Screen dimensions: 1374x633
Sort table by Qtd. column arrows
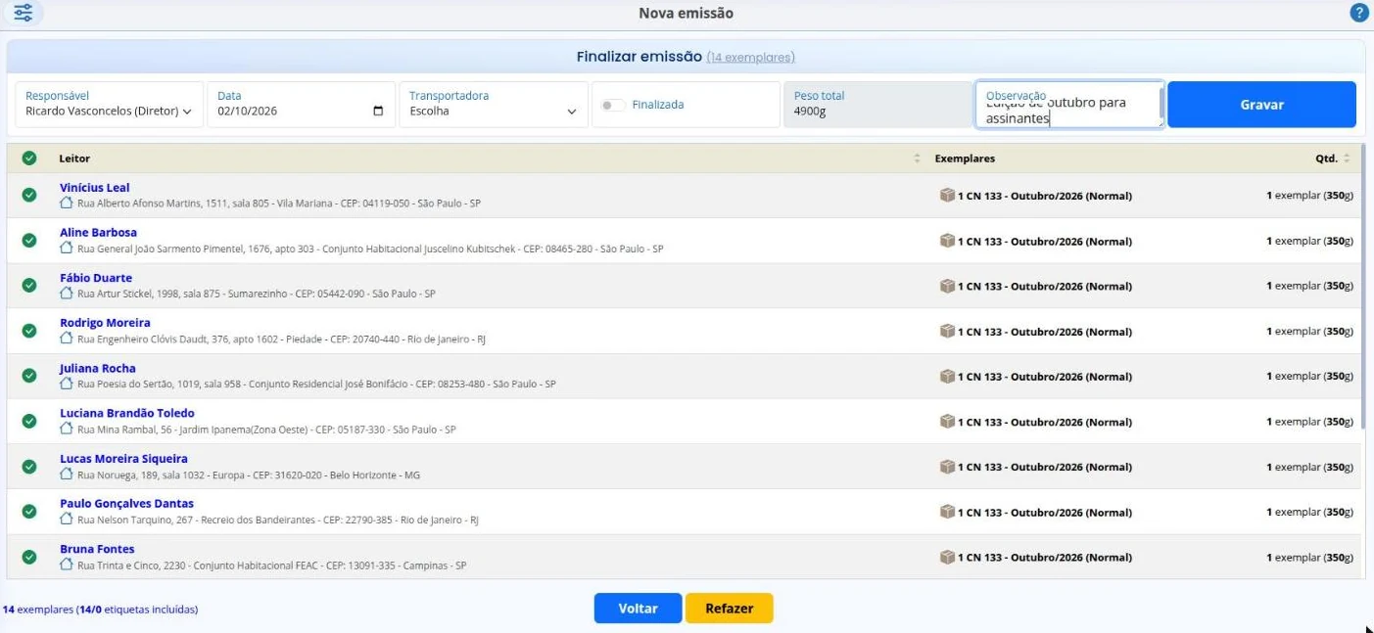(x=1347, y=158)
